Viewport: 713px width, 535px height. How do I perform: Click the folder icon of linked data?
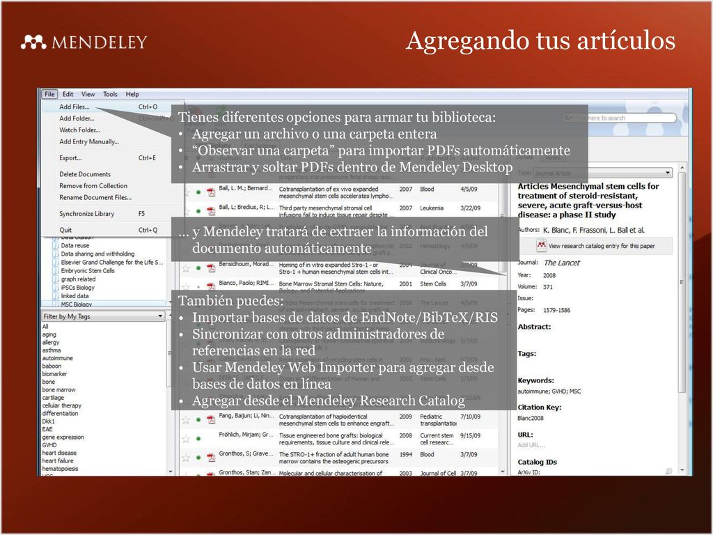pos(56,296)
